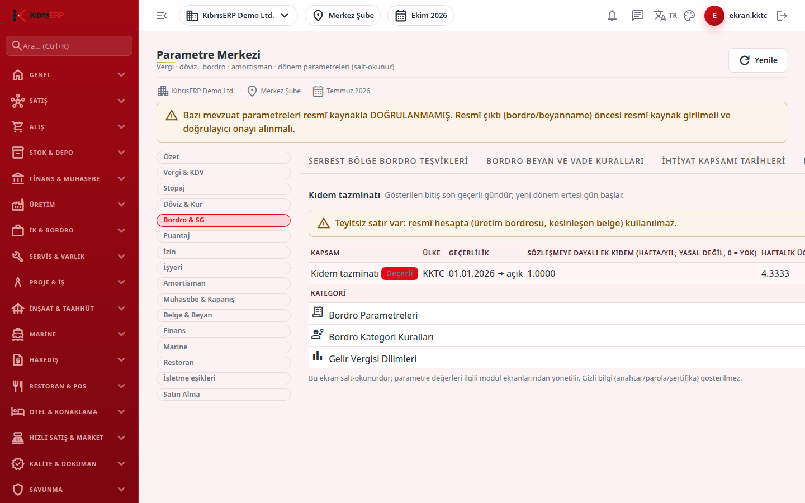Screen dimensions: 805x503
Task: Click the Gelir Vergisi Dilimleri chart icon
Action: [318, 356]
